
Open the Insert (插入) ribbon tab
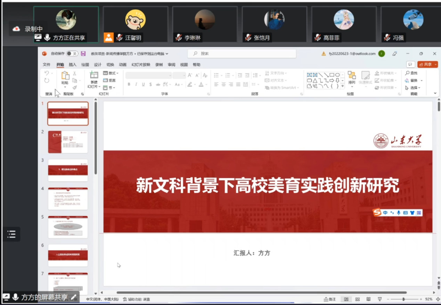click(x=72, y=65)
